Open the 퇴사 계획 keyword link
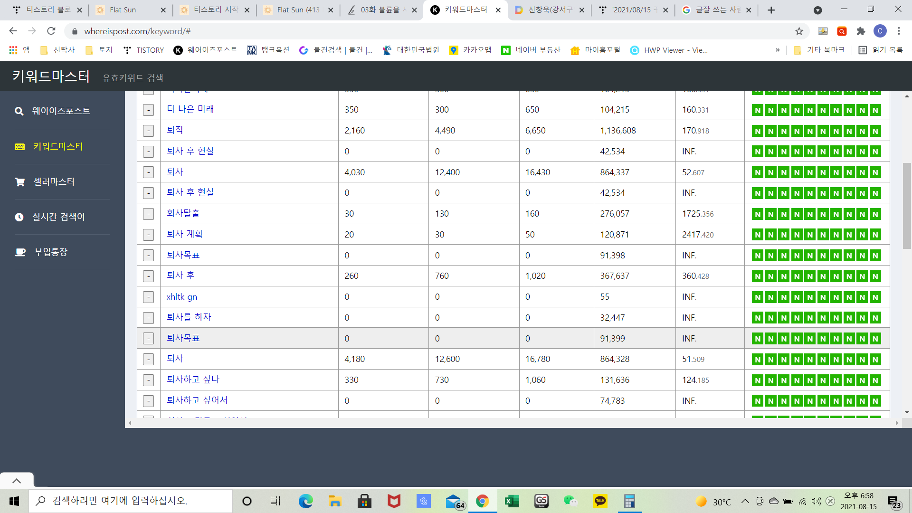Image resolution: width=912 pixels, height=513 pixels. tap(184, 234)
